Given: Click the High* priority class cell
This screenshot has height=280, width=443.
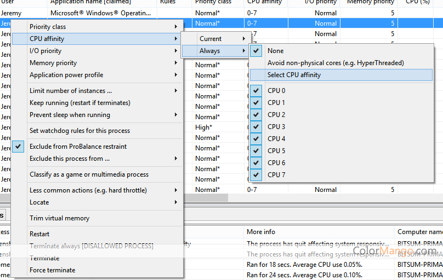Looking at the screenshot, I should tap(204, 127).
